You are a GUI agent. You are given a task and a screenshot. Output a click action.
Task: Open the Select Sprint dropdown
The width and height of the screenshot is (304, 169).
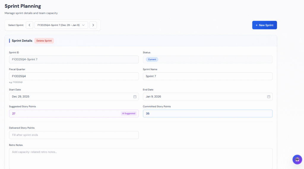point(61,25)
